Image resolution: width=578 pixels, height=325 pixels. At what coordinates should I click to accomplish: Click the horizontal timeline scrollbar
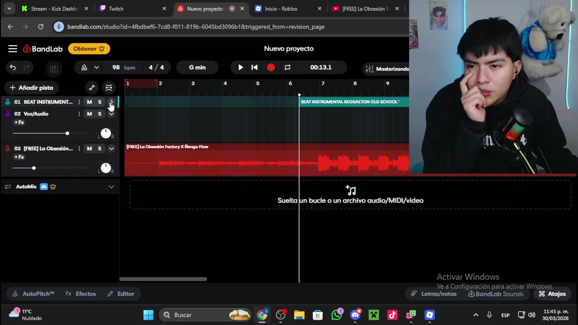click(x=163, y=279)
